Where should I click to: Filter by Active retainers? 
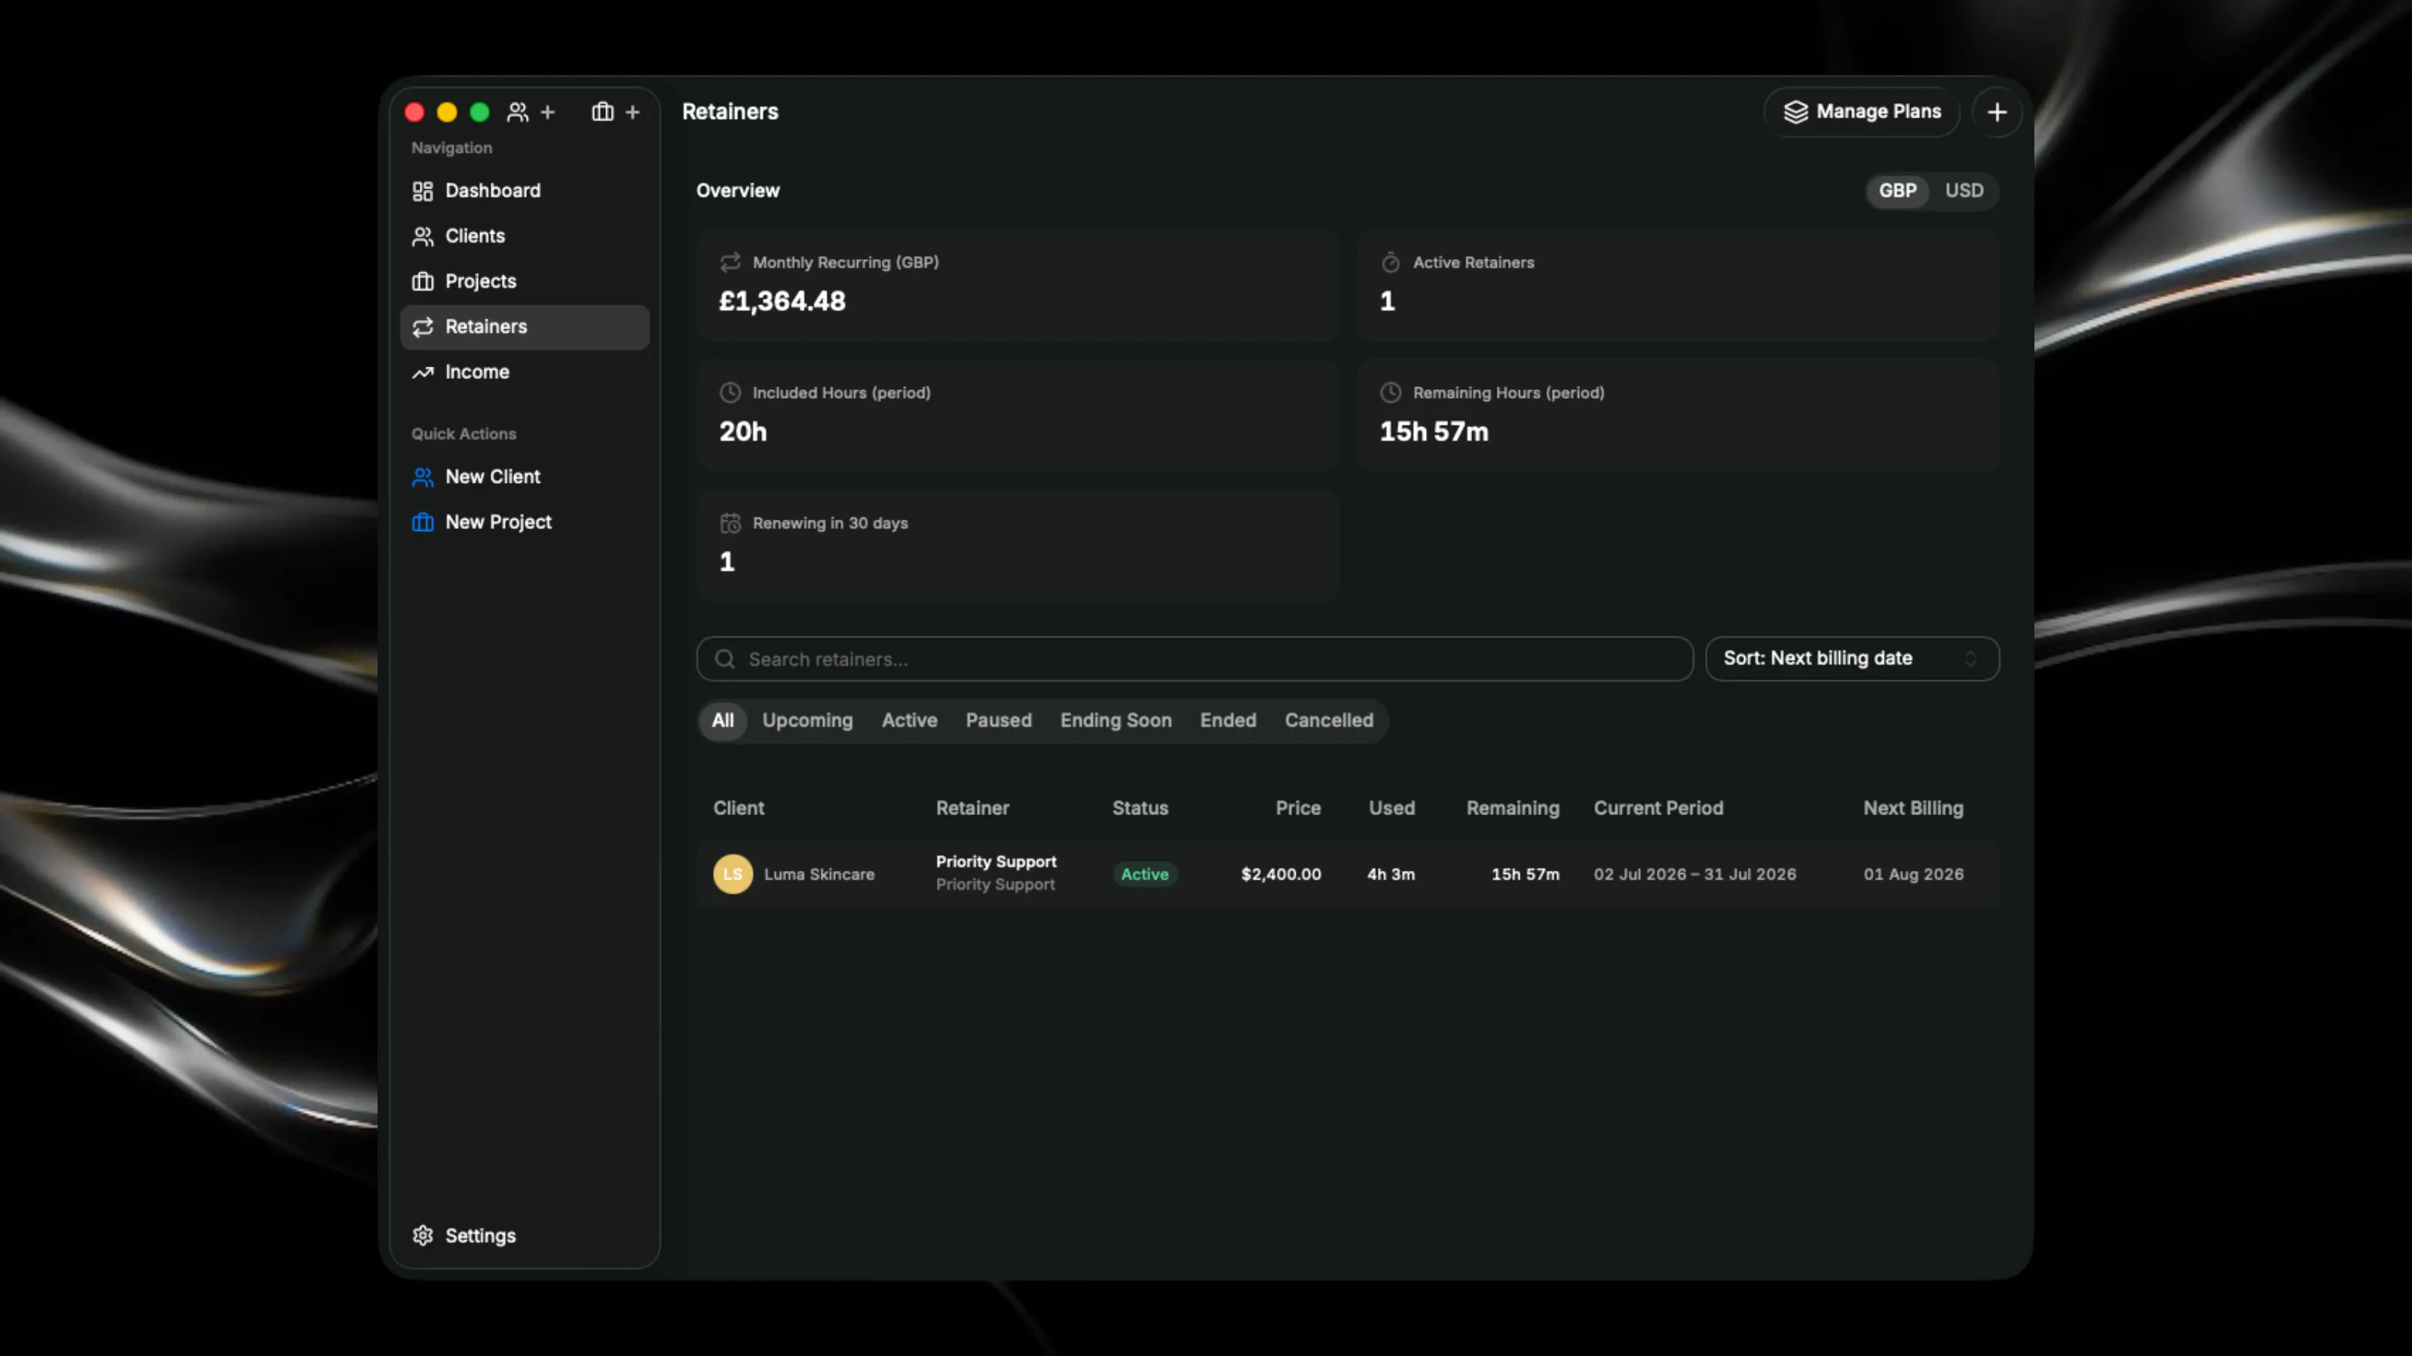(x=909, y=721)
